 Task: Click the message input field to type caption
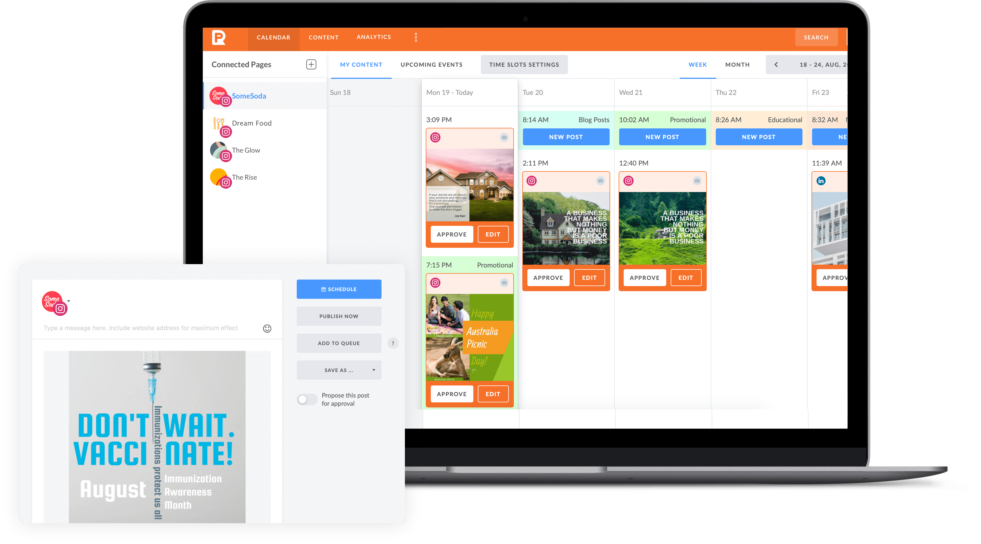[x=151, y=328]
